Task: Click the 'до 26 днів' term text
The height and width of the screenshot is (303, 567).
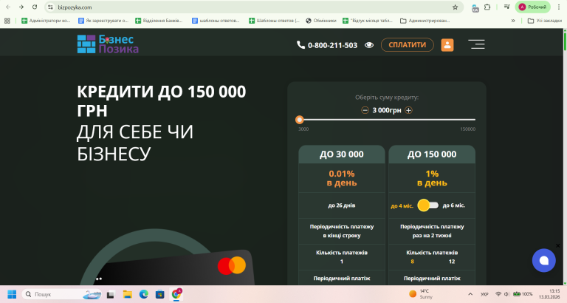Action: (342, 205)
